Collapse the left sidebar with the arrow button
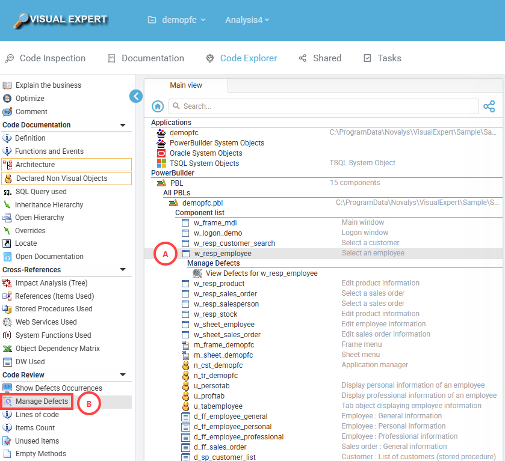The height and width of the screenshot is (461, 505). pyautogui.click(x=136, y=96)
